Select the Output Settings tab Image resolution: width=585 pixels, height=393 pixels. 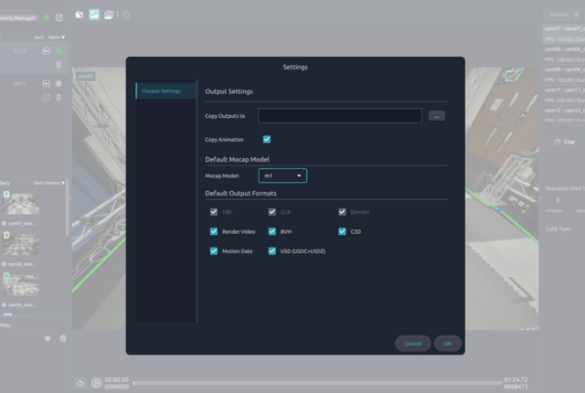(166, 91)
